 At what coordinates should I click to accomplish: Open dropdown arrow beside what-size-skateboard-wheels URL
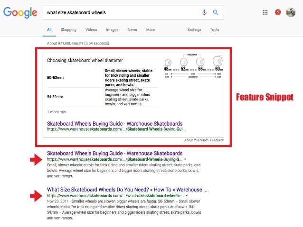(x=187, y=196)
